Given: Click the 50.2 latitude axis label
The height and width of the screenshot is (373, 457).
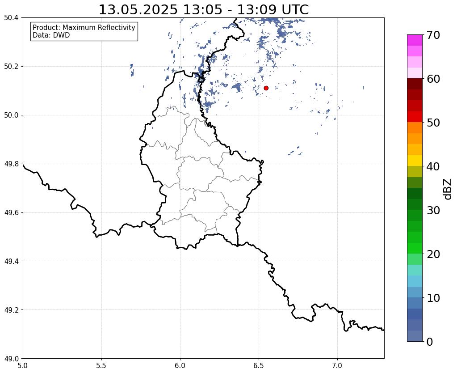Looking at the screenshot, I should point(11,67).
